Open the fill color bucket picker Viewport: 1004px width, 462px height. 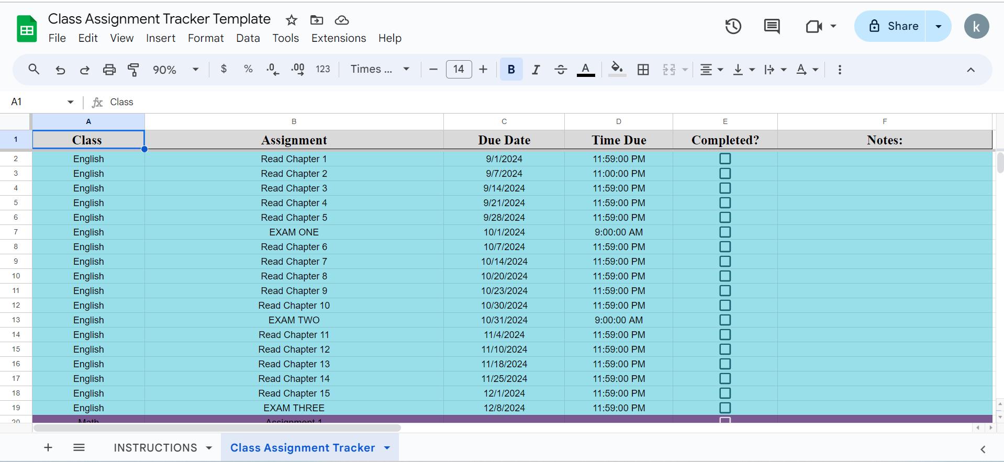click(x=617, y=70)
